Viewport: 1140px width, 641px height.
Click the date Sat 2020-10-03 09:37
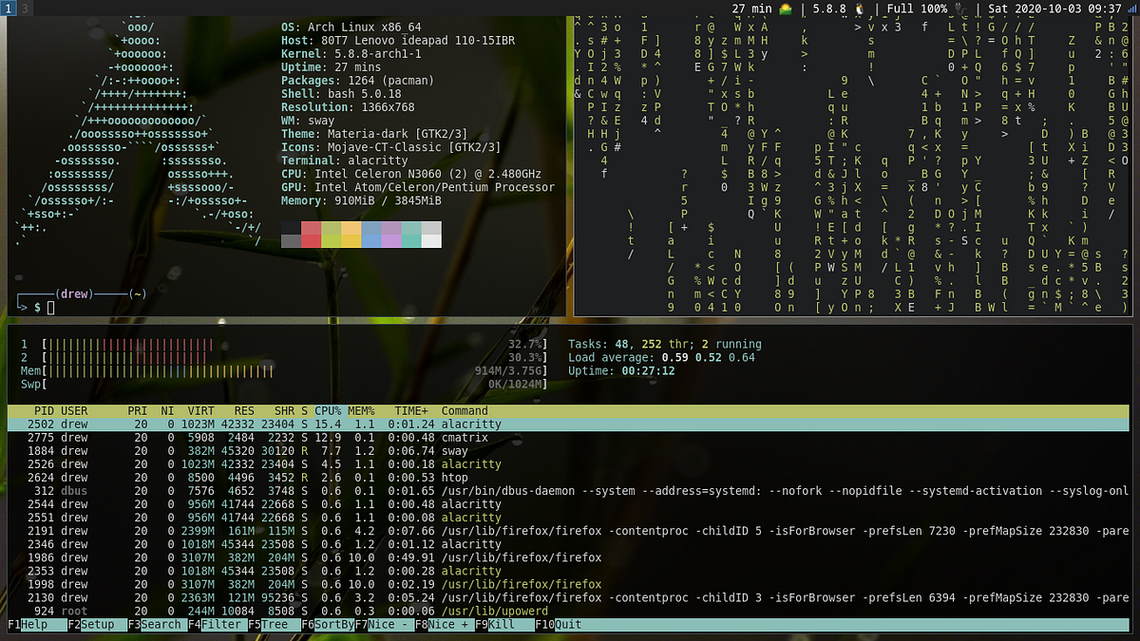[x=1055, y=9]
